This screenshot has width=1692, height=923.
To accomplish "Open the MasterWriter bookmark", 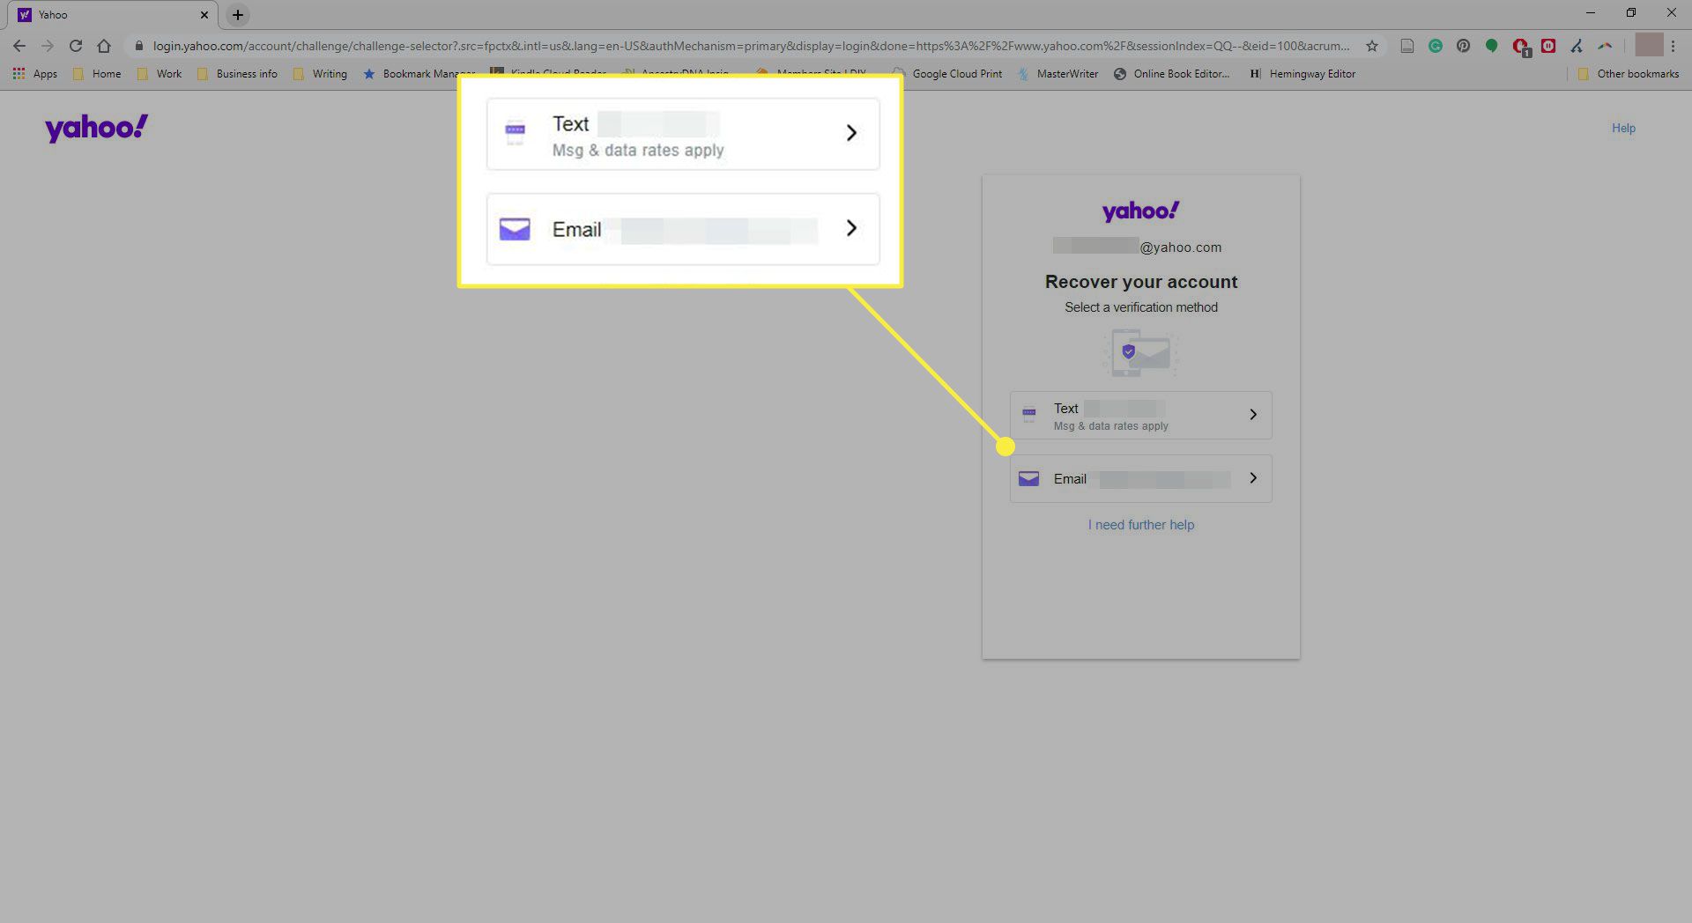I will click(1058, 74).
